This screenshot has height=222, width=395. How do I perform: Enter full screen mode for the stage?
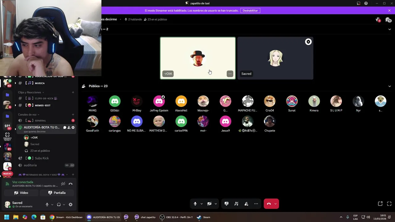(389, 204)
